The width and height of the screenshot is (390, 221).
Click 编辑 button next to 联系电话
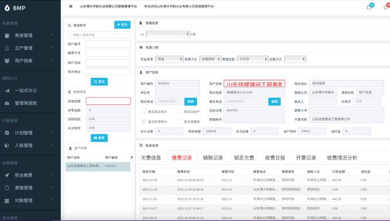click(x=275, y=102)
